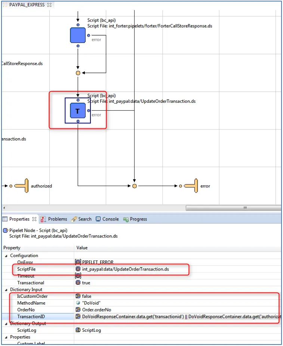
Task: Close the Properties view tab
Action: pyautogui.click(x=34, y=219)
